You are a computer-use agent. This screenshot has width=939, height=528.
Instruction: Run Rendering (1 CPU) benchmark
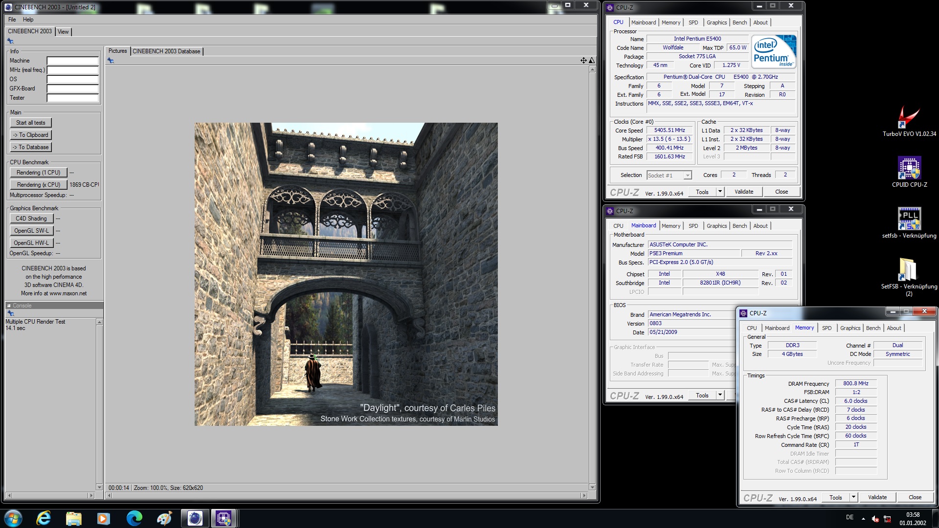(x=38, y=173)
